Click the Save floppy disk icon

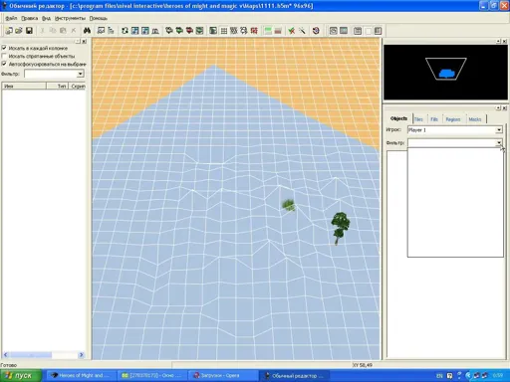pyautogui.click(x=29, y=31)
